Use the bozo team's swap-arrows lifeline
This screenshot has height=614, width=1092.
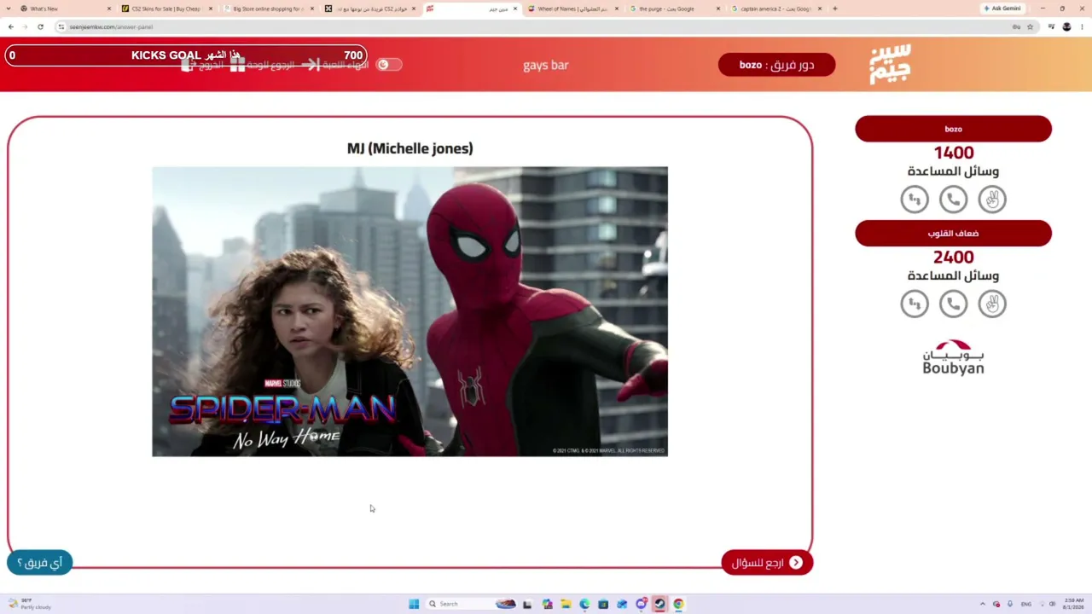click(x=915, y=200)
